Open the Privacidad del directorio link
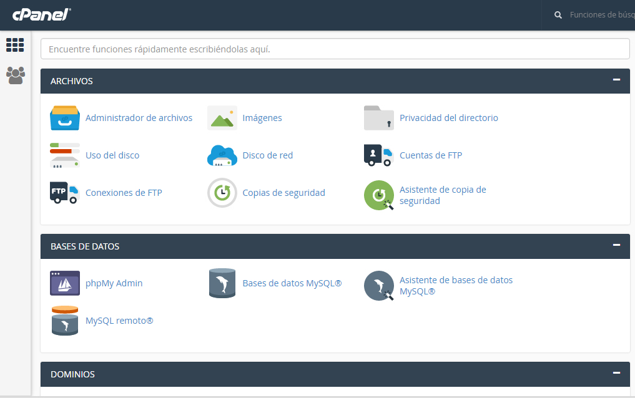Screen dimensions: 635x398 point(449,118)
